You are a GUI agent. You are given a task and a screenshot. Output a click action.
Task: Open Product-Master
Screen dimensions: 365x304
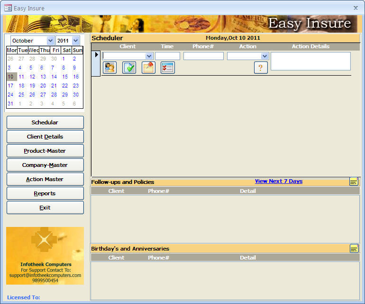point(45,151)
